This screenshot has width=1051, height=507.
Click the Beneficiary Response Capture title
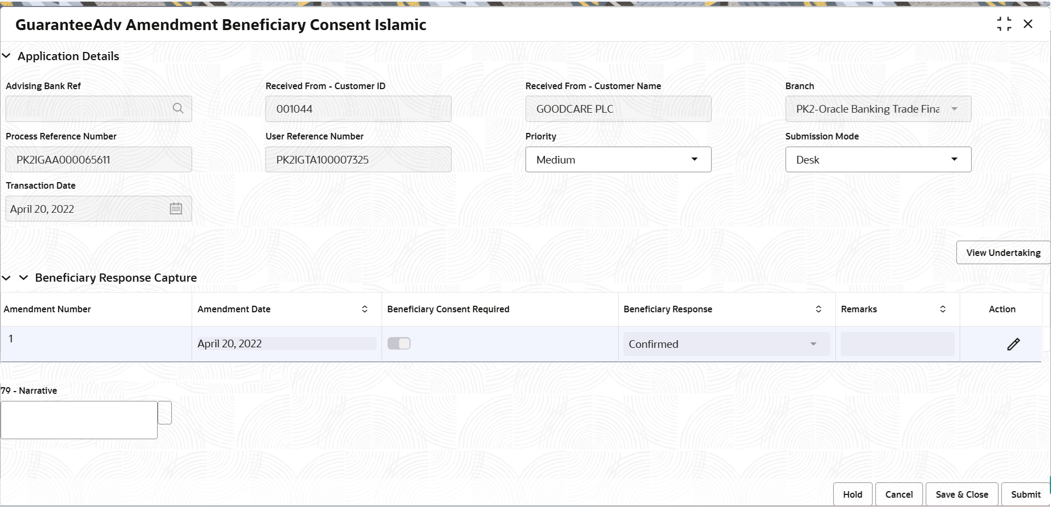coord(116,278)
